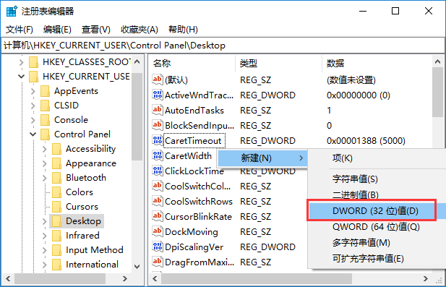This screenshot has width=446, height=287.
Task: Expand the HKEY_CLASSES_ROOT tree node
Action: 22,62
